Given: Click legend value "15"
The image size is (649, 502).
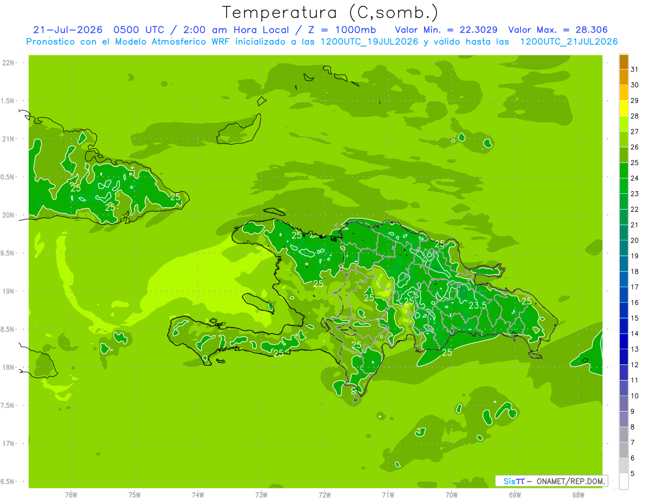Looking at the screenshot, I should pos(635,318).
